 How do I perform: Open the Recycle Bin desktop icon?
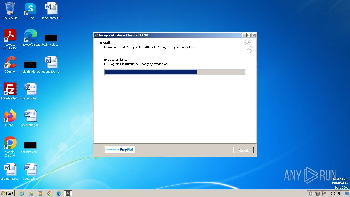[x=10, y=11]
